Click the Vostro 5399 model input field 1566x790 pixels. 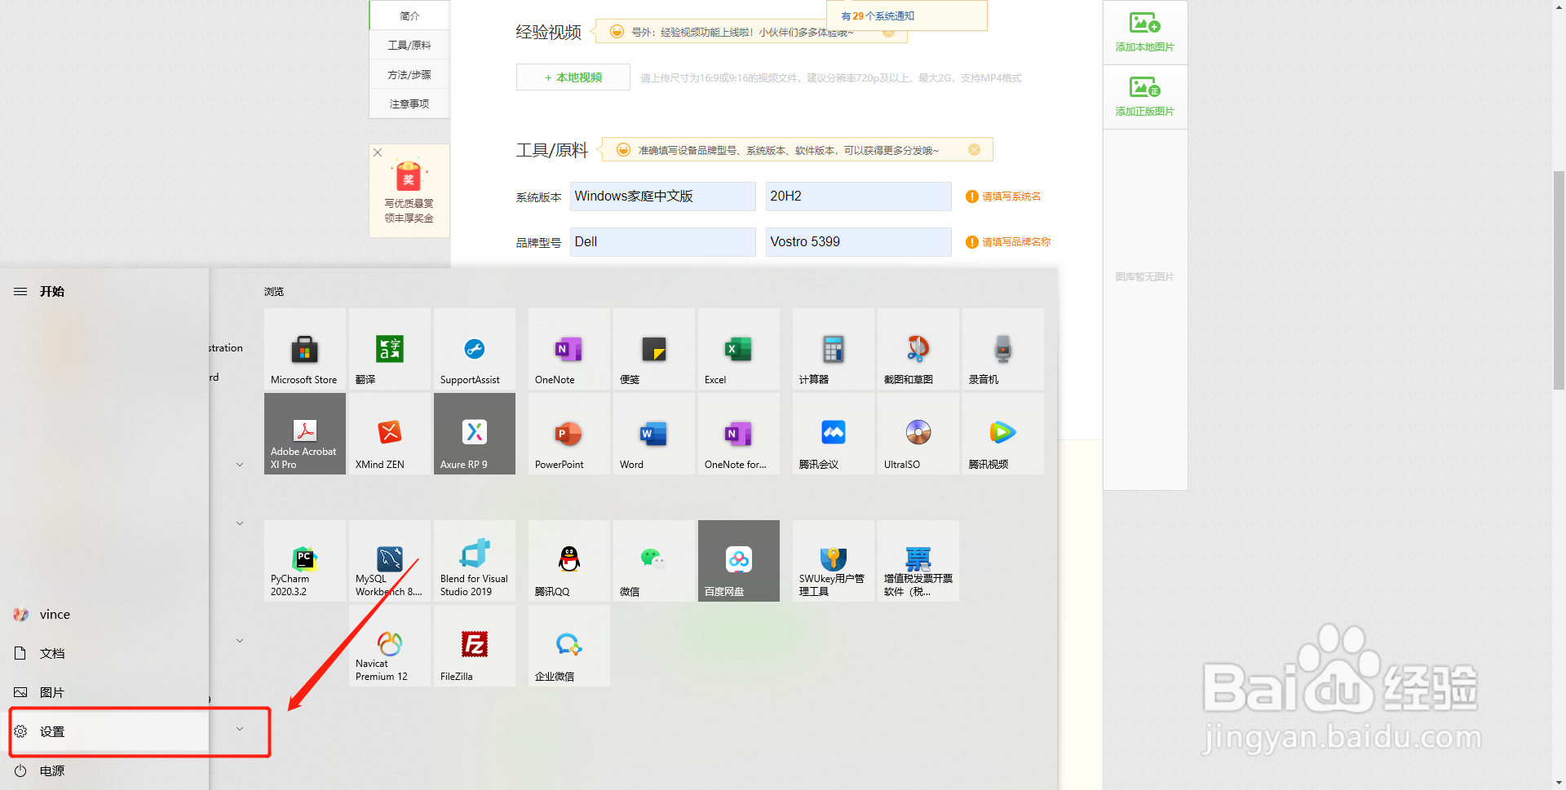[x=857, y=241]
